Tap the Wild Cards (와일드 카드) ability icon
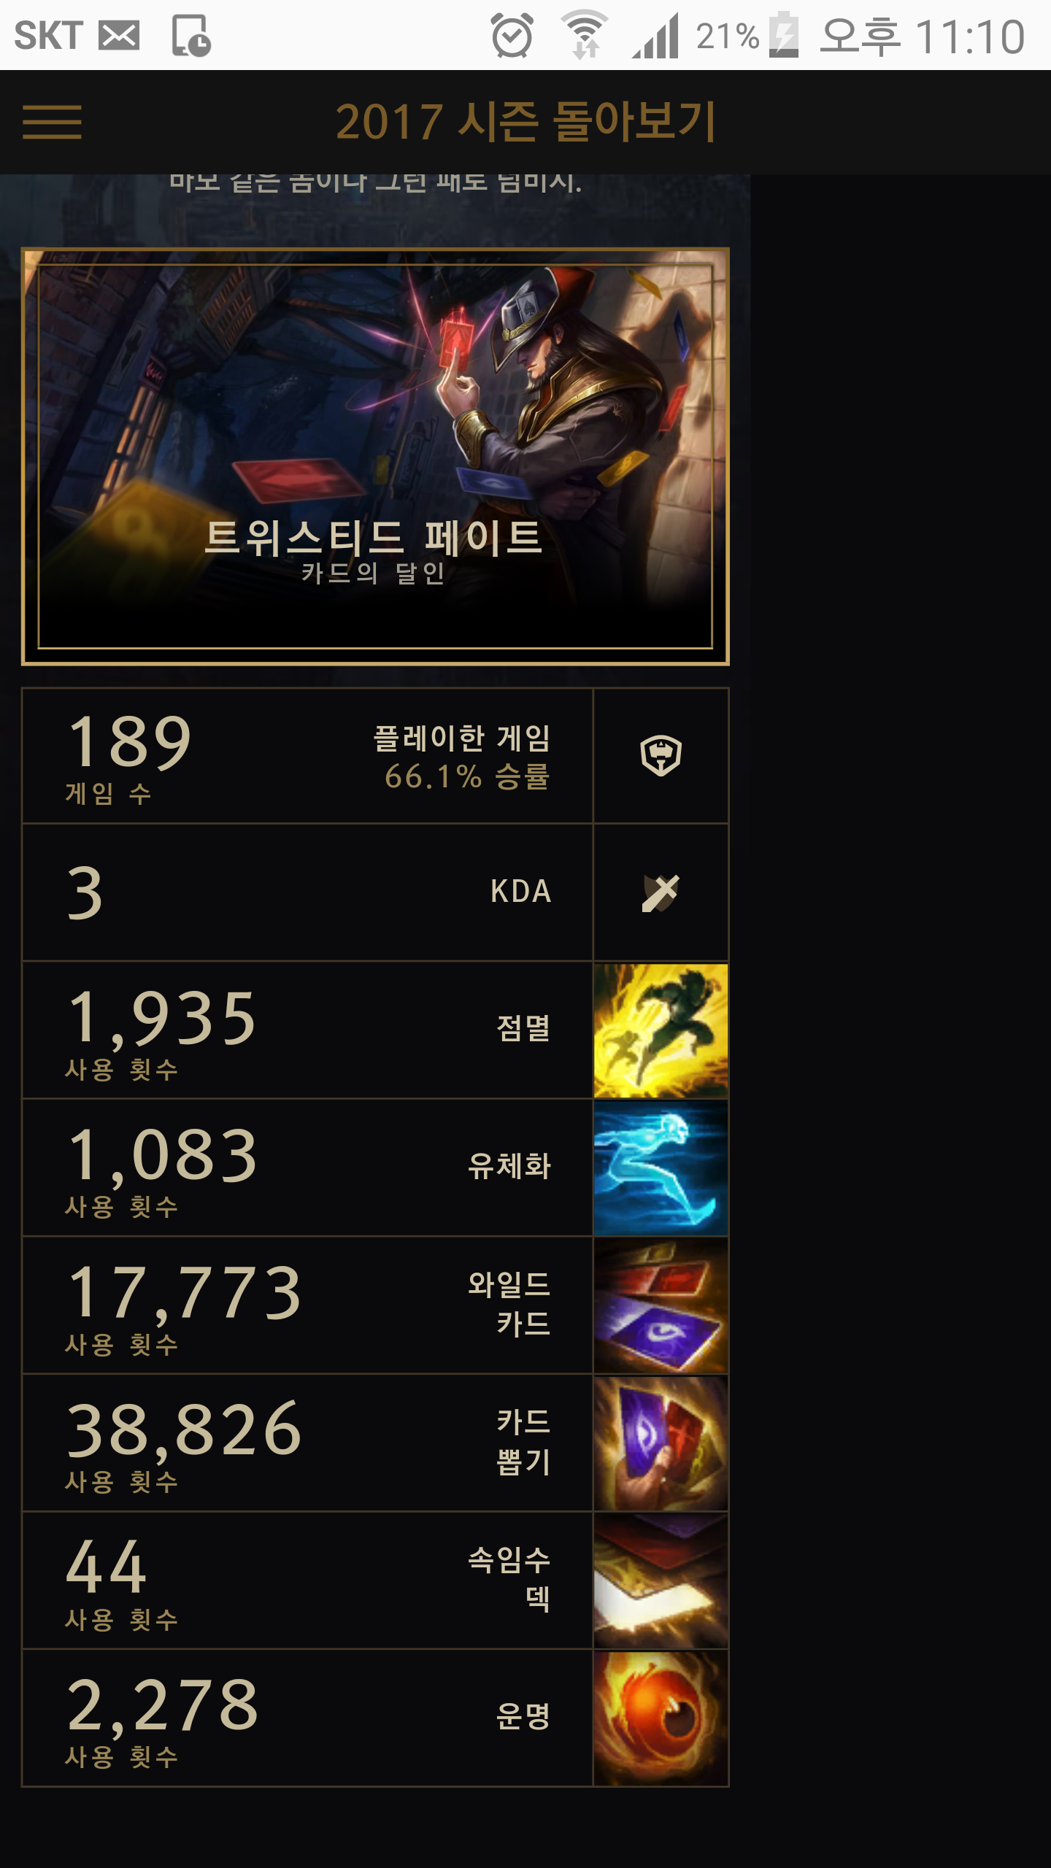Screen dimensions: 1051x1868 [x=661, y=1305]
